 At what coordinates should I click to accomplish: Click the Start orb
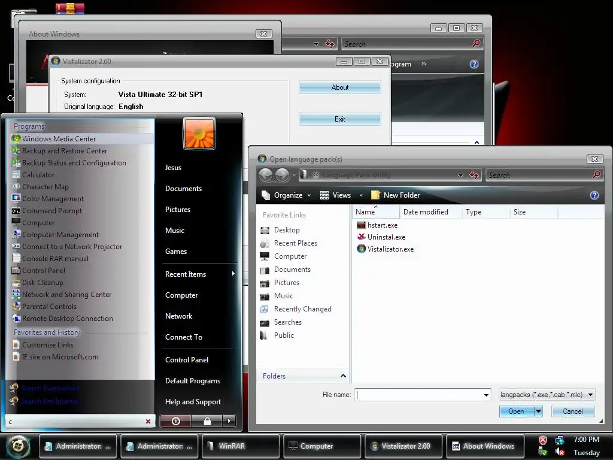18,446
